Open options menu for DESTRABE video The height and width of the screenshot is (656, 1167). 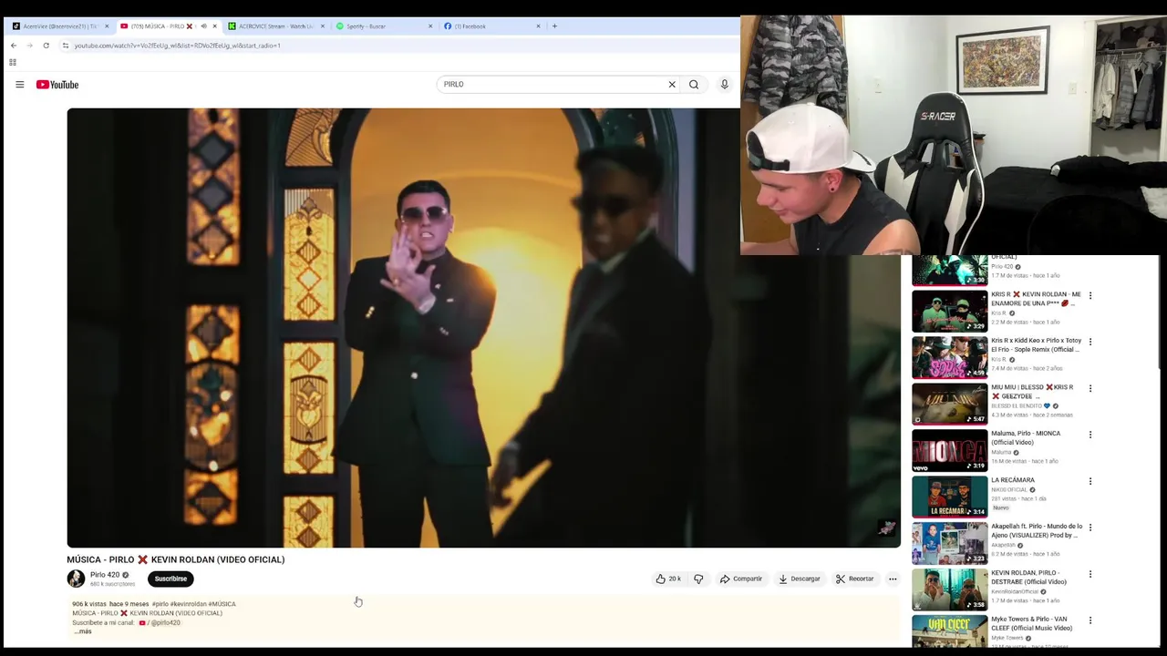(x=1090, y=574)
